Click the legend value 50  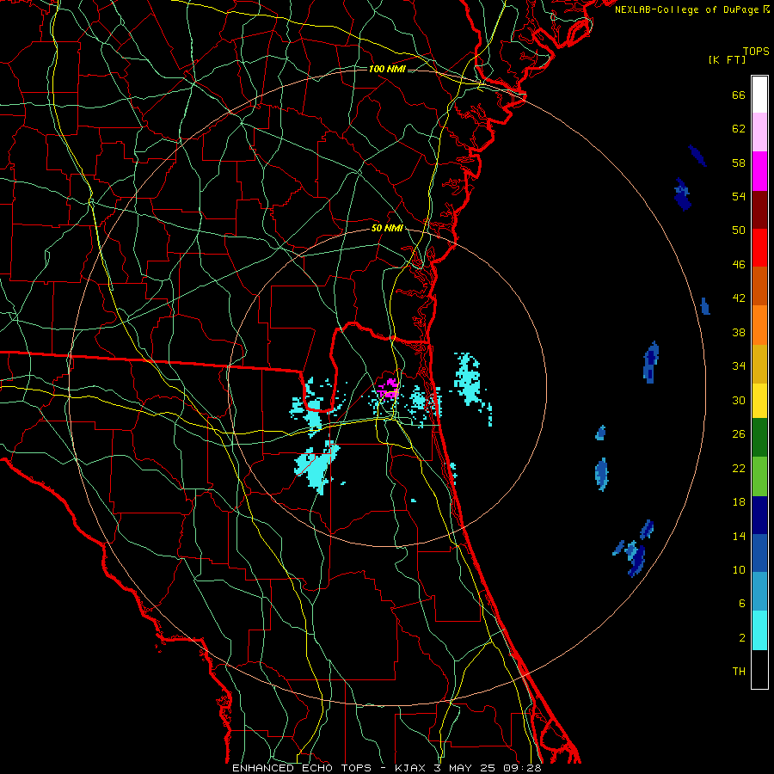(739, 230)
